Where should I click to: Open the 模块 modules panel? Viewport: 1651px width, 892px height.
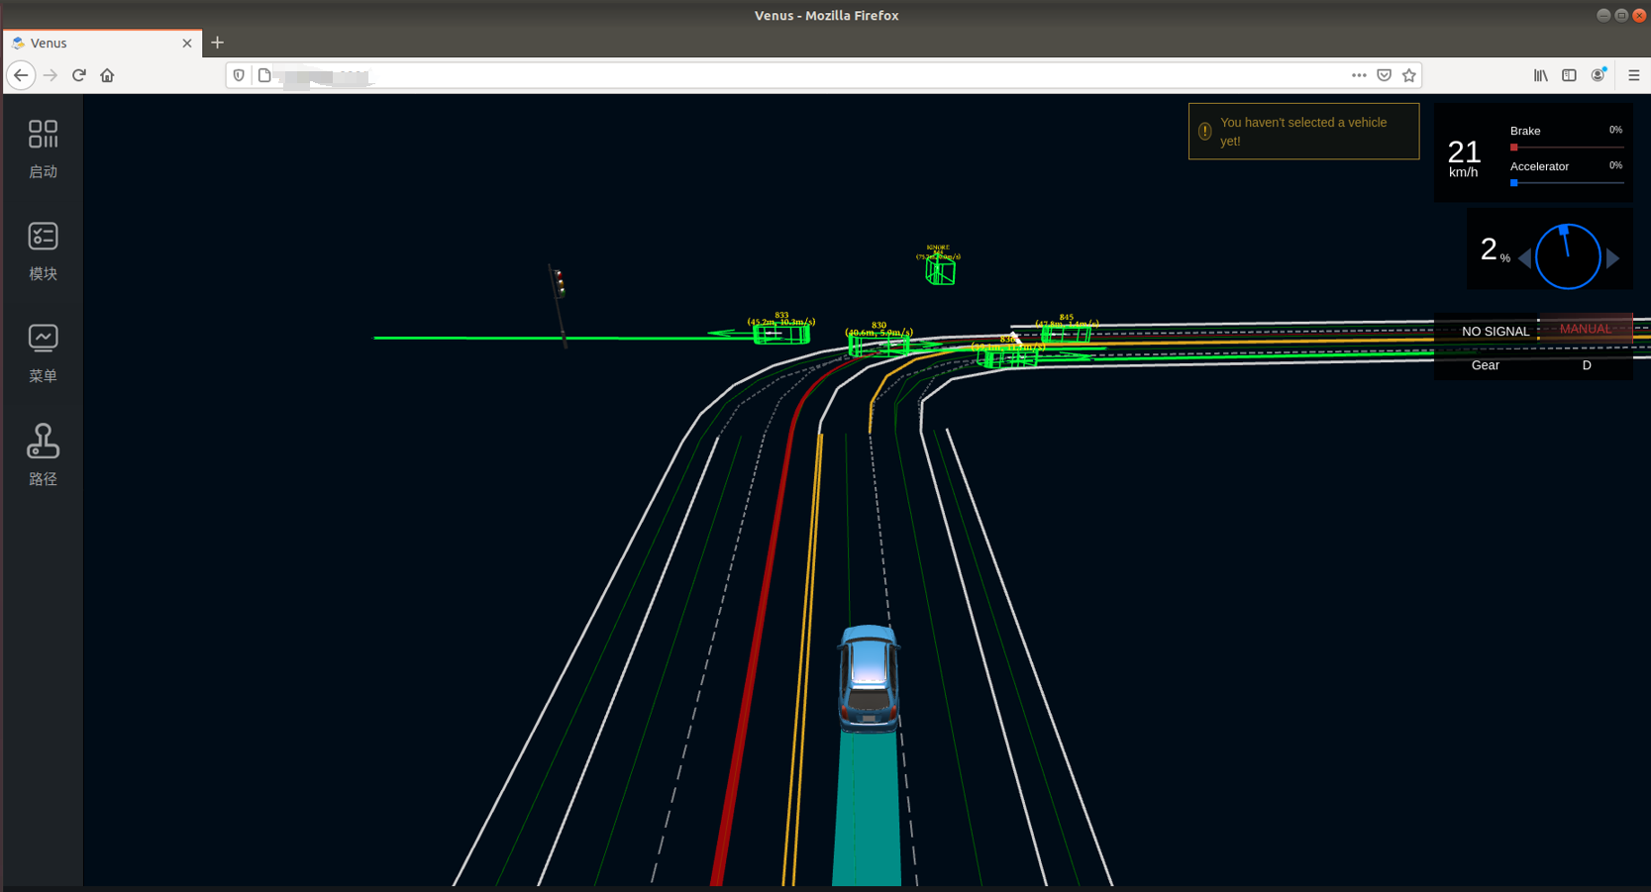pyautogui.click(x=43, y=250)
